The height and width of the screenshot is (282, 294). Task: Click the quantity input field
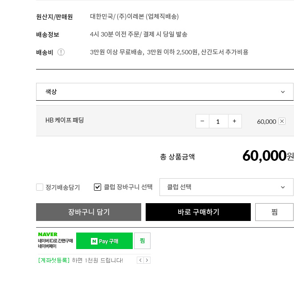[x=218, y=121]
